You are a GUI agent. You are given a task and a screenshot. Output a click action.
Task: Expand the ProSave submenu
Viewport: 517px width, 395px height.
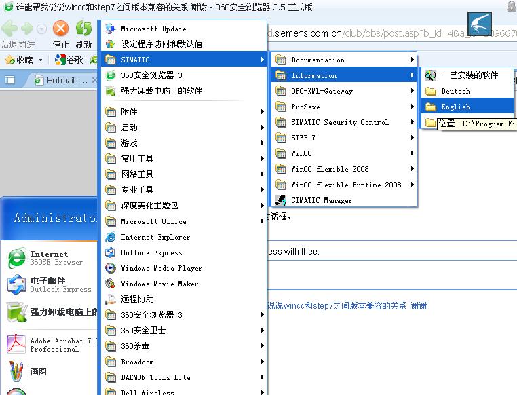(x=344, y=107)
